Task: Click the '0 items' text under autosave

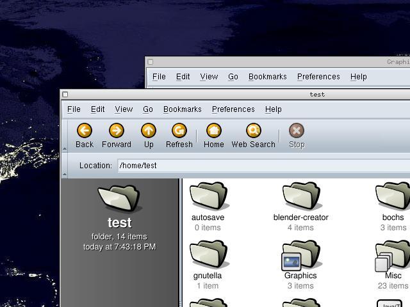Action: tap(208, 228)
